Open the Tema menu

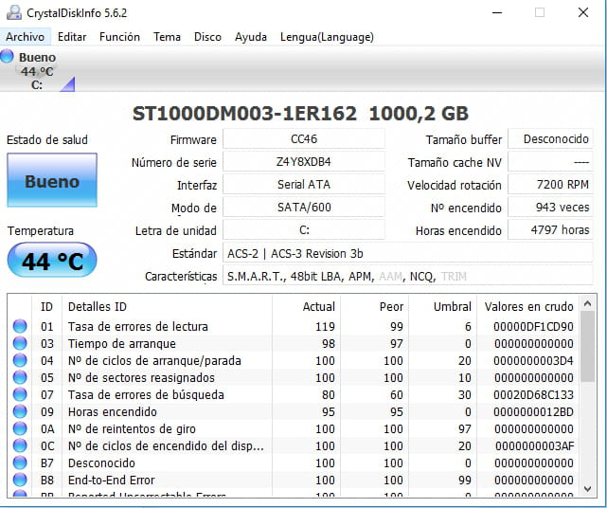click(x=167, y=37)
